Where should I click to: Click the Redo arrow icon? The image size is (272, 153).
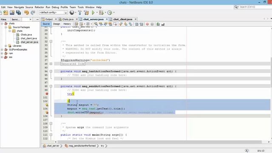pos(33,12)
